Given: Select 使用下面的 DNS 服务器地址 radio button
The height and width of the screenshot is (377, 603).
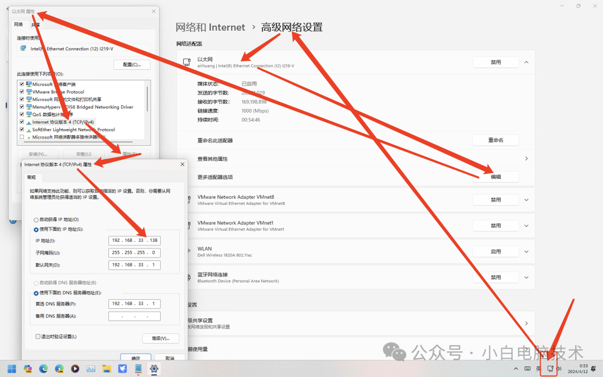Looking at the screenshot, I should 36,293.
